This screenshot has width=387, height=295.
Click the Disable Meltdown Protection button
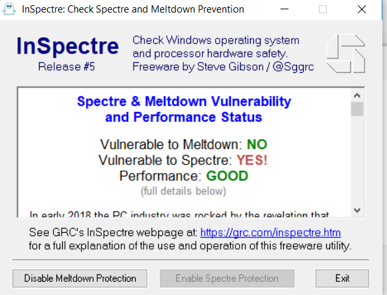point(80,278)
